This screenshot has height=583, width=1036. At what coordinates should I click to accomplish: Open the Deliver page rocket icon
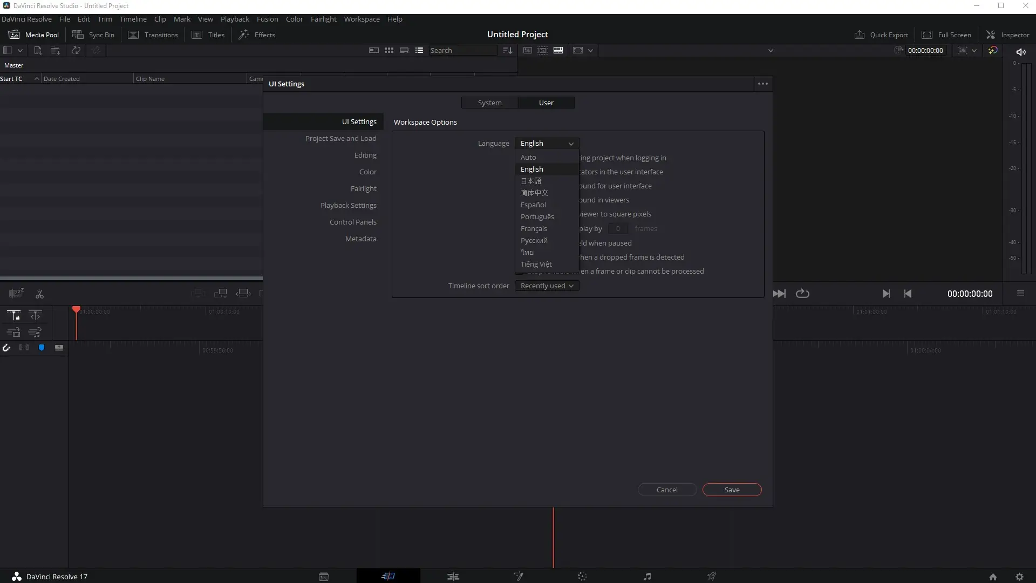click(712, 577)
